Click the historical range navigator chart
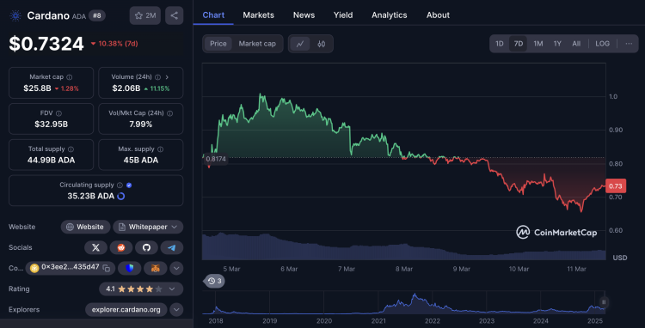Image resolution: width=645 pixels, height=328 pixels. tap(403, 302)
